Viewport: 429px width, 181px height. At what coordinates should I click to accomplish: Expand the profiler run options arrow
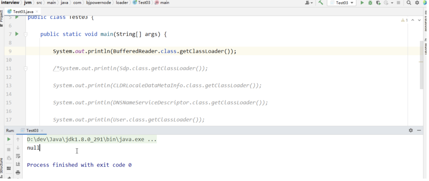point(392,3)
